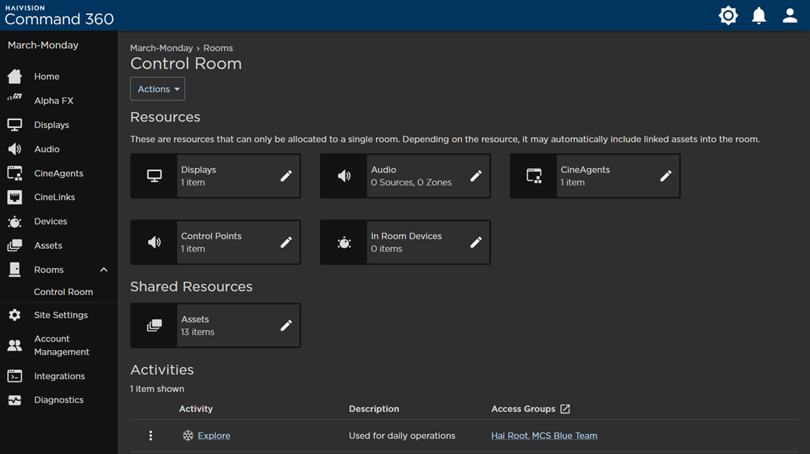
Task: Open the notifications bell
Action: point(759,15)
